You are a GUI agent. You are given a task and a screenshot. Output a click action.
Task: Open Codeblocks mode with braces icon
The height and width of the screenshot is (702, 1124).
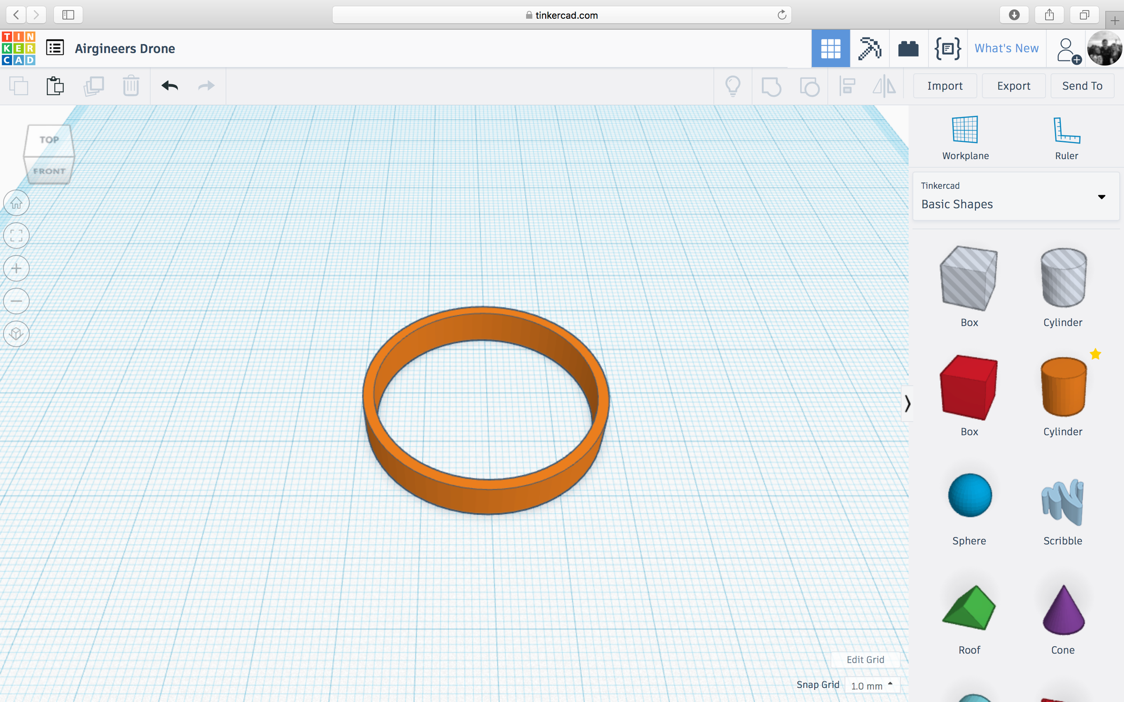pyautogui.click(x=948, y=48)
